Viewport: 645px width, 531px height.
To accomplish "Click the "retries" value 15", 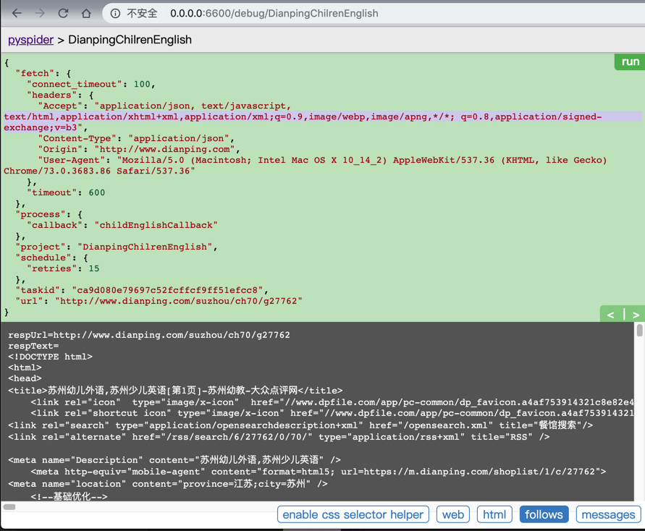I will 94,268.
